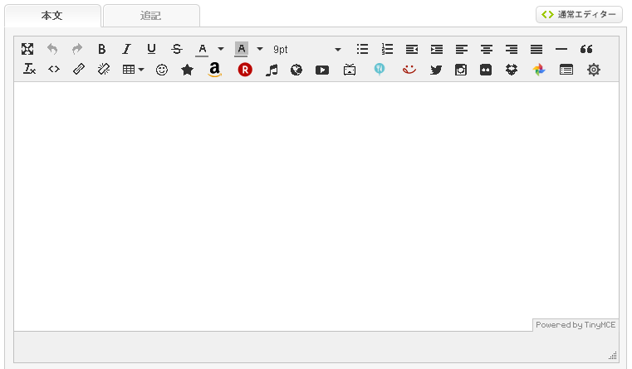632x369 pixels.
Task: Click the star icon
Action: coord(187,70)
